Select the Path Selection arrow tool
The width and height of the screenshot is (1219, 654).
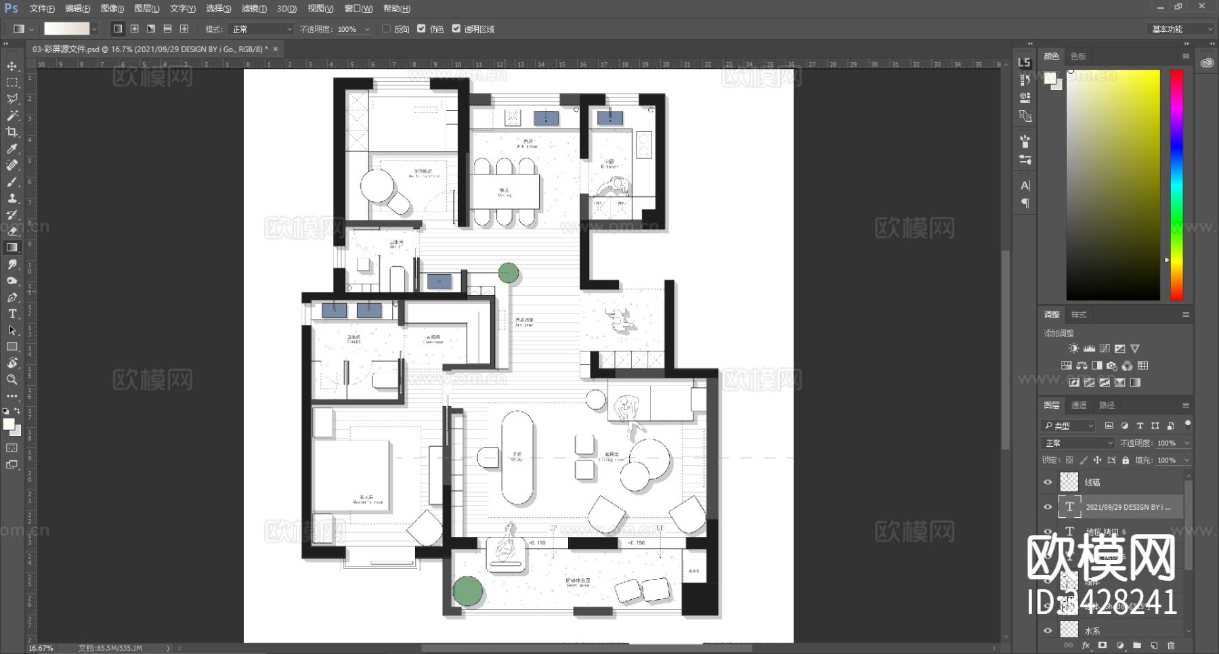(12, 330)
